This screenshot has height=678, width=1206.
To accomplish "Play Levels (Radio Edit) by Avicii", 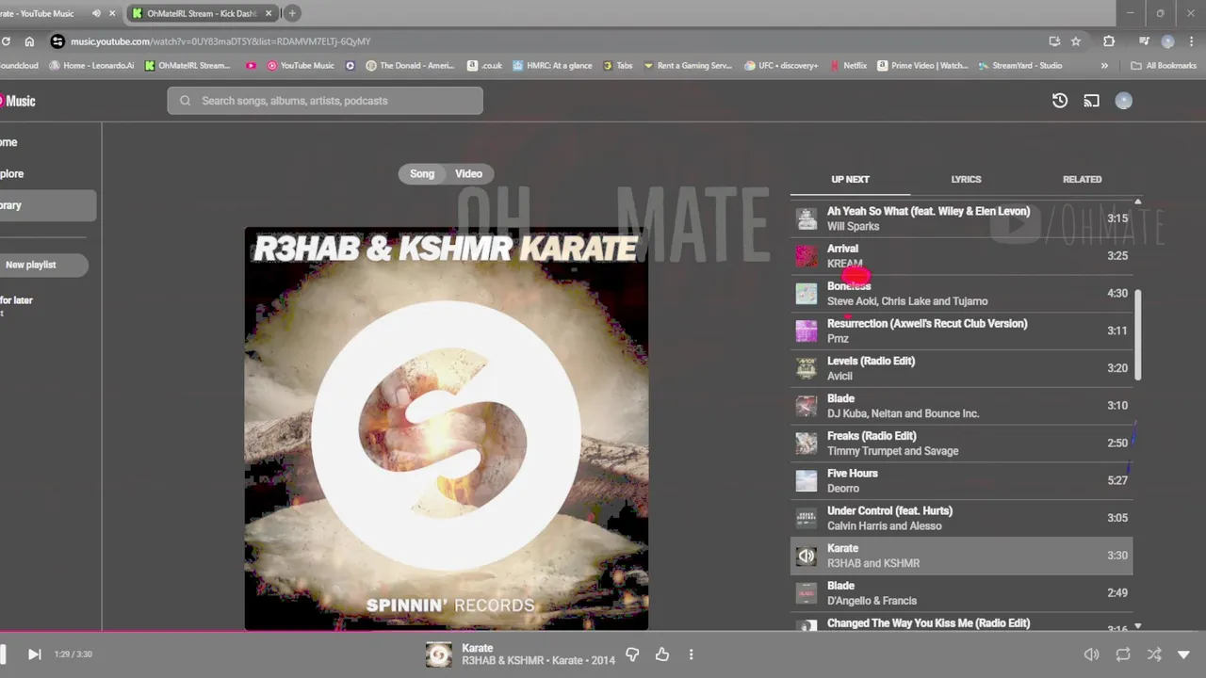I will coord(961,368).
